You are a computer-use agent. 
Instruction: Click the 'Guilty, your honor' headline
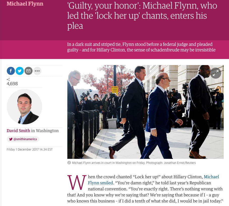[x=142, y=16]
